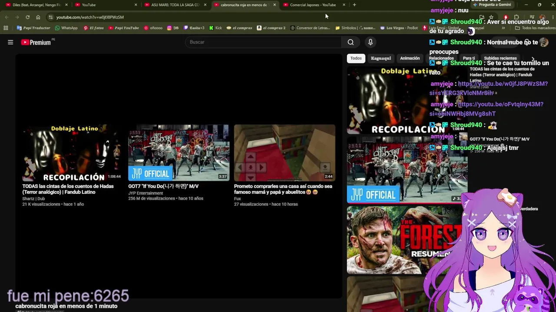Visit the 'JYP Entertainment' channel link
The height and width of the screenshot is (312, 556).
point(146,193)
